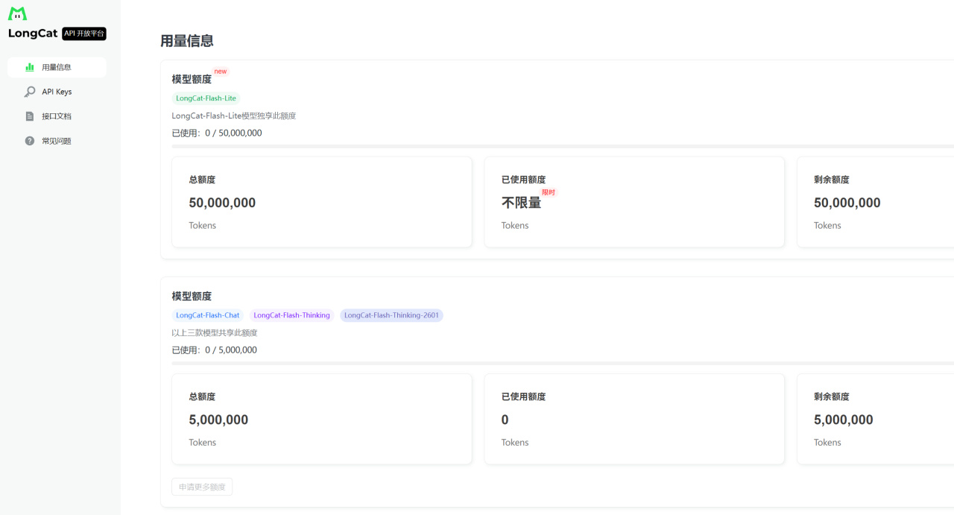The image size is (954, 515).
Task: Click the LongCat green cat logo
Action: (17, 14)
